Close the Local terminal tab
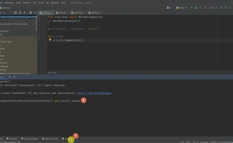 [x=5, y=77]
